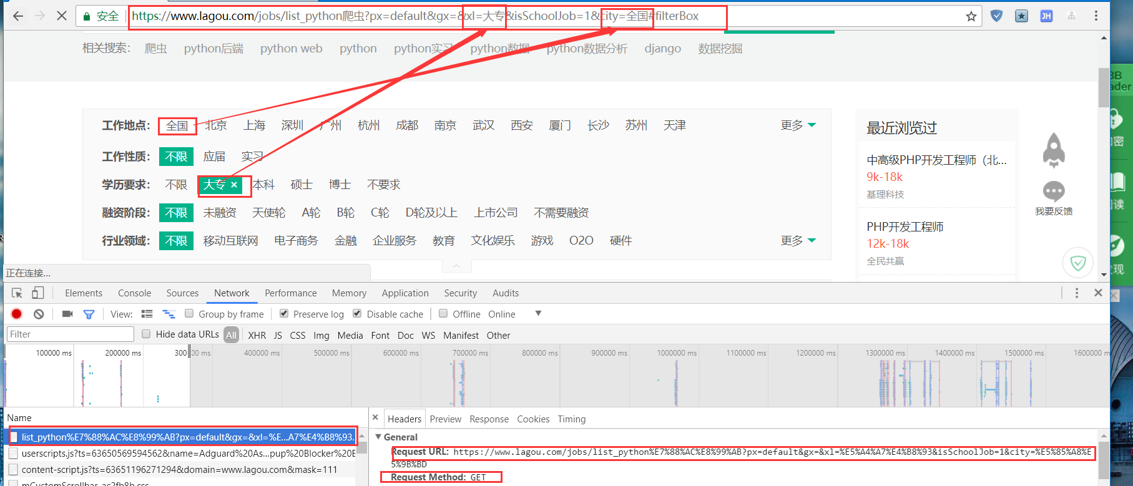Select the content-script.js request row
The width and height of the screenshot is (1133, 486).
181,470
